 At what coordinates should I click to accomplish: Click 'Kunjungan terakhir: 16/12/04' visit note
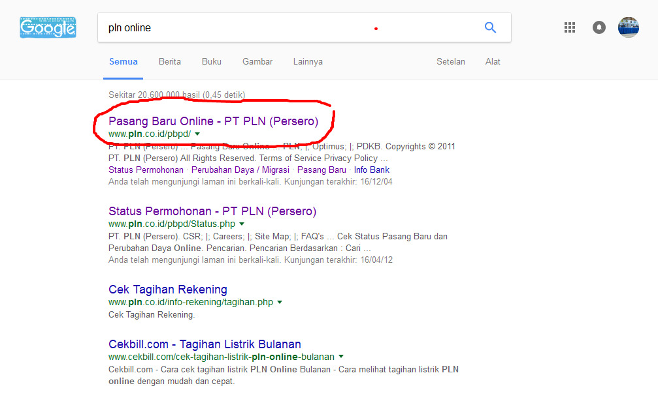click(x=338, y=181)
